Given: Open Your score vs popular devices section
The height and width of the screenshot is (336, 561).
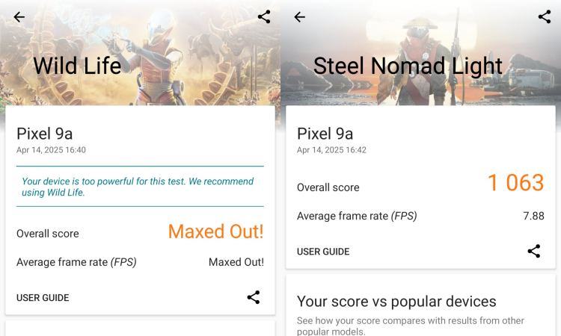Looking at the screenshot, I should coord(396,302).
